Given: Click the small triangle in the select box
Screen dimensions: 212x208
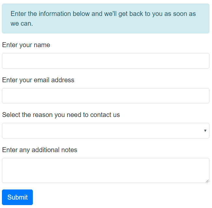Looking at the screenshot, I should [205, 131].
